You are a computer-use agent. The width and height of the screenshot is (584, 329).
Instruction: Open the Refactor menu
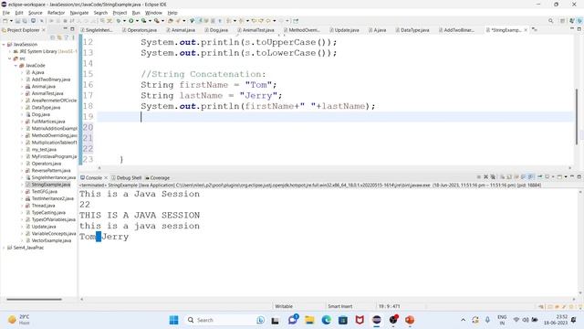(56, 13)
